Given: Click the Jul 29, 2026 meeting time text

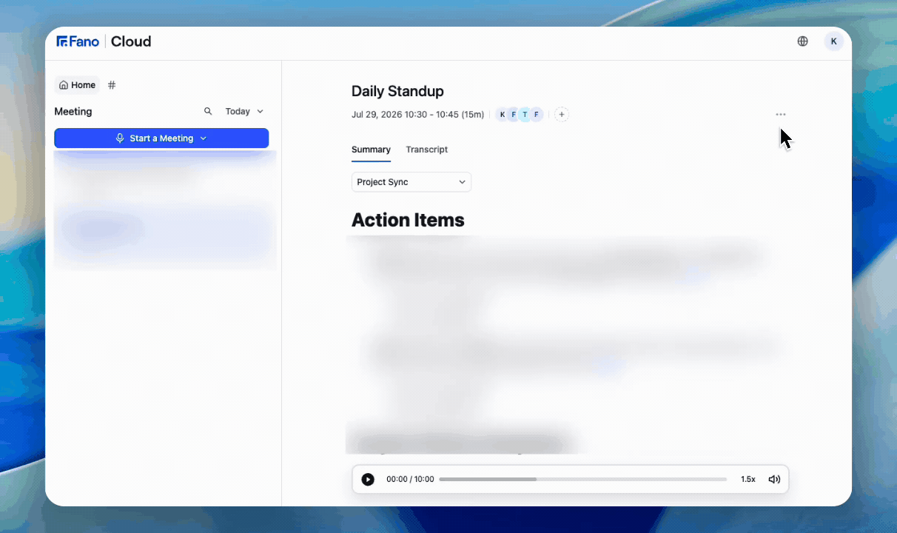Looking at the screenshot, I should click(x=417, y=115).
